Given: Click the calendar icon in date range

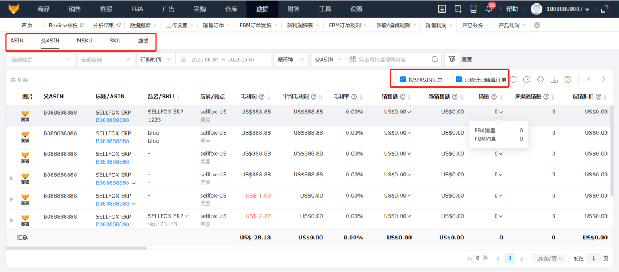Looking at the screenshot, I should 183,60.
